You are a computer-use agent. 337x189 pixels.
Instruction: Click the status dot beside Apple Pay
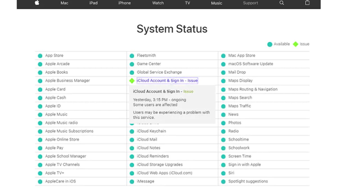40,148
